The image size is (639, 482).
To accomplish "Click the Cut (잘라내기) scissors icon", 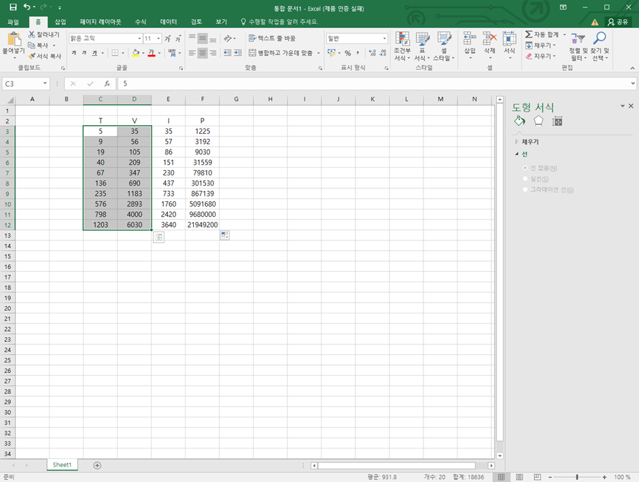I will pos(31,35).
